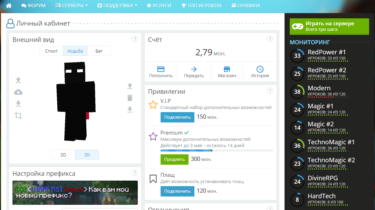The width and height of the screenshot is (375, 210).
Task: Click the Плащ bookmark icon
Action: [x=153, y=179]
